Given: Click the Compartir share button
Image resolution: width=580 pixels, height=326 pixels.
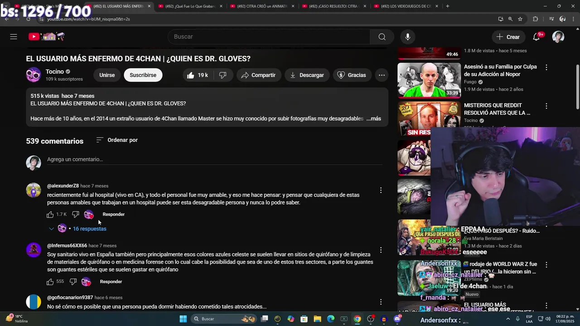Looking at the screenshot, I should coord(259,75).
